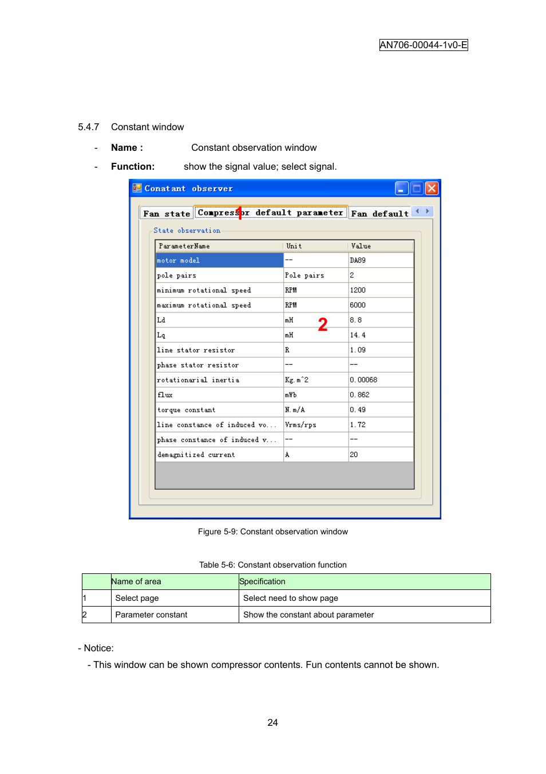Viewport: 546px width, 774px height.
Task: Click the 0.00068 value cell
Action: (381, 380)
